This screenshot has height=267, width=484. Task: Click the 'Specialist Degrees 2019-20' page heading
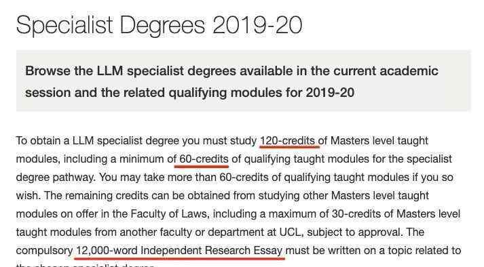click(x=159, y=25)
